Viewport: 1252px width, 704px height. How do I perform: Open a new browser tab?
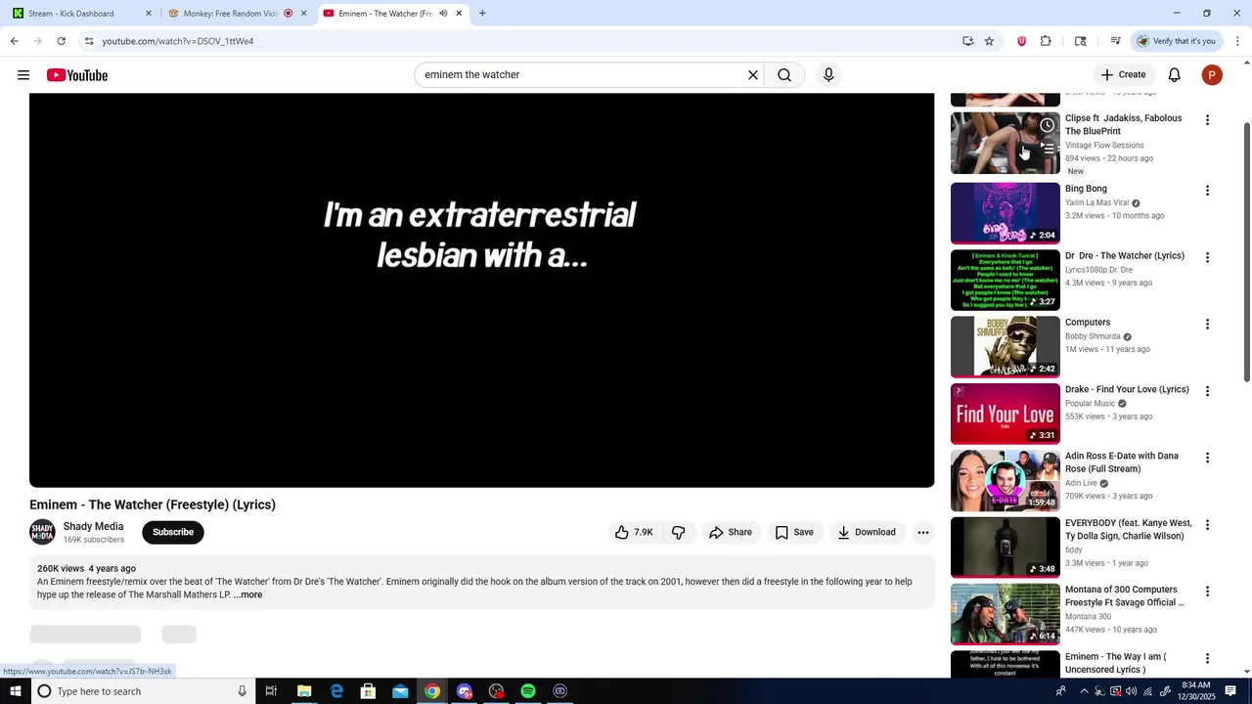point(482,14)
